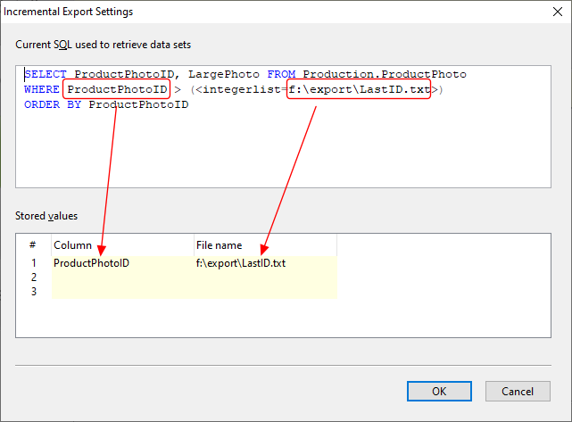Click the "Column" header in stored values grid
The height and width of the screenshot is (422, 572).
[x=122, y=245]
